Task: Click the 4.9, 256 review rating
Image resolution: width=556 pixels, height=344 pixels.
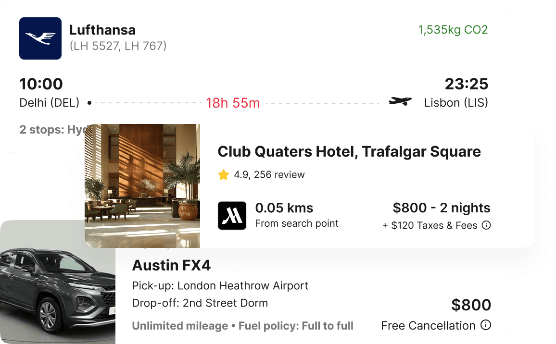Action: click(269, 175)
